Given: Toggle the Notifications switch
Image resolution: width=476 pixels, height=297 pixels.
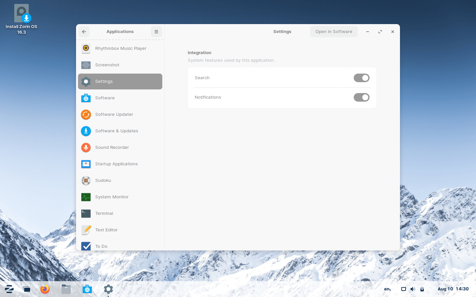Looking at the screenshot, I should pos(362,97).
